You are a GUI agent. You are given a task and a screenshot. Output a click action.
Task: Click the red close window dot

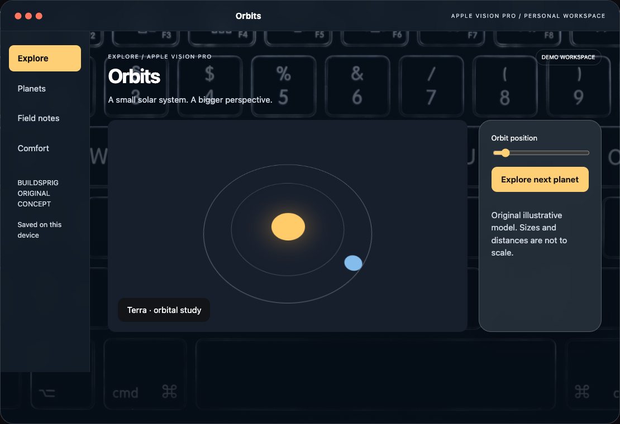pyautogui.click(x=18, y=16)
